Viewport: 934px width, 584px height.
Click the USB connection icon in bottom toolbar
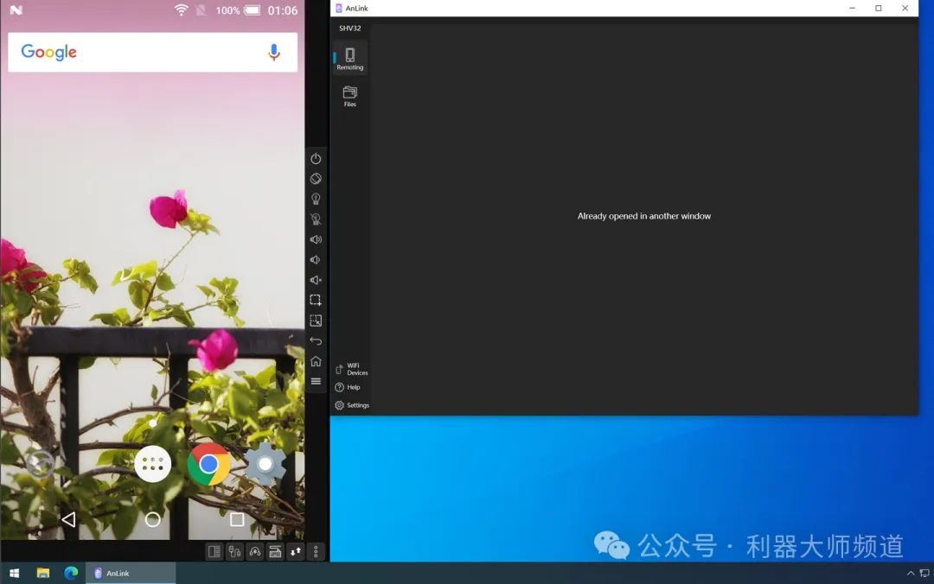coord(234,552)
